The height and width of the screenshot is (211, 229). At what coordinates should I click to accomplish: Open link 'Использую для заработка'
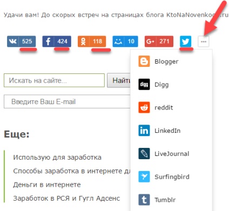coord(57,158)
